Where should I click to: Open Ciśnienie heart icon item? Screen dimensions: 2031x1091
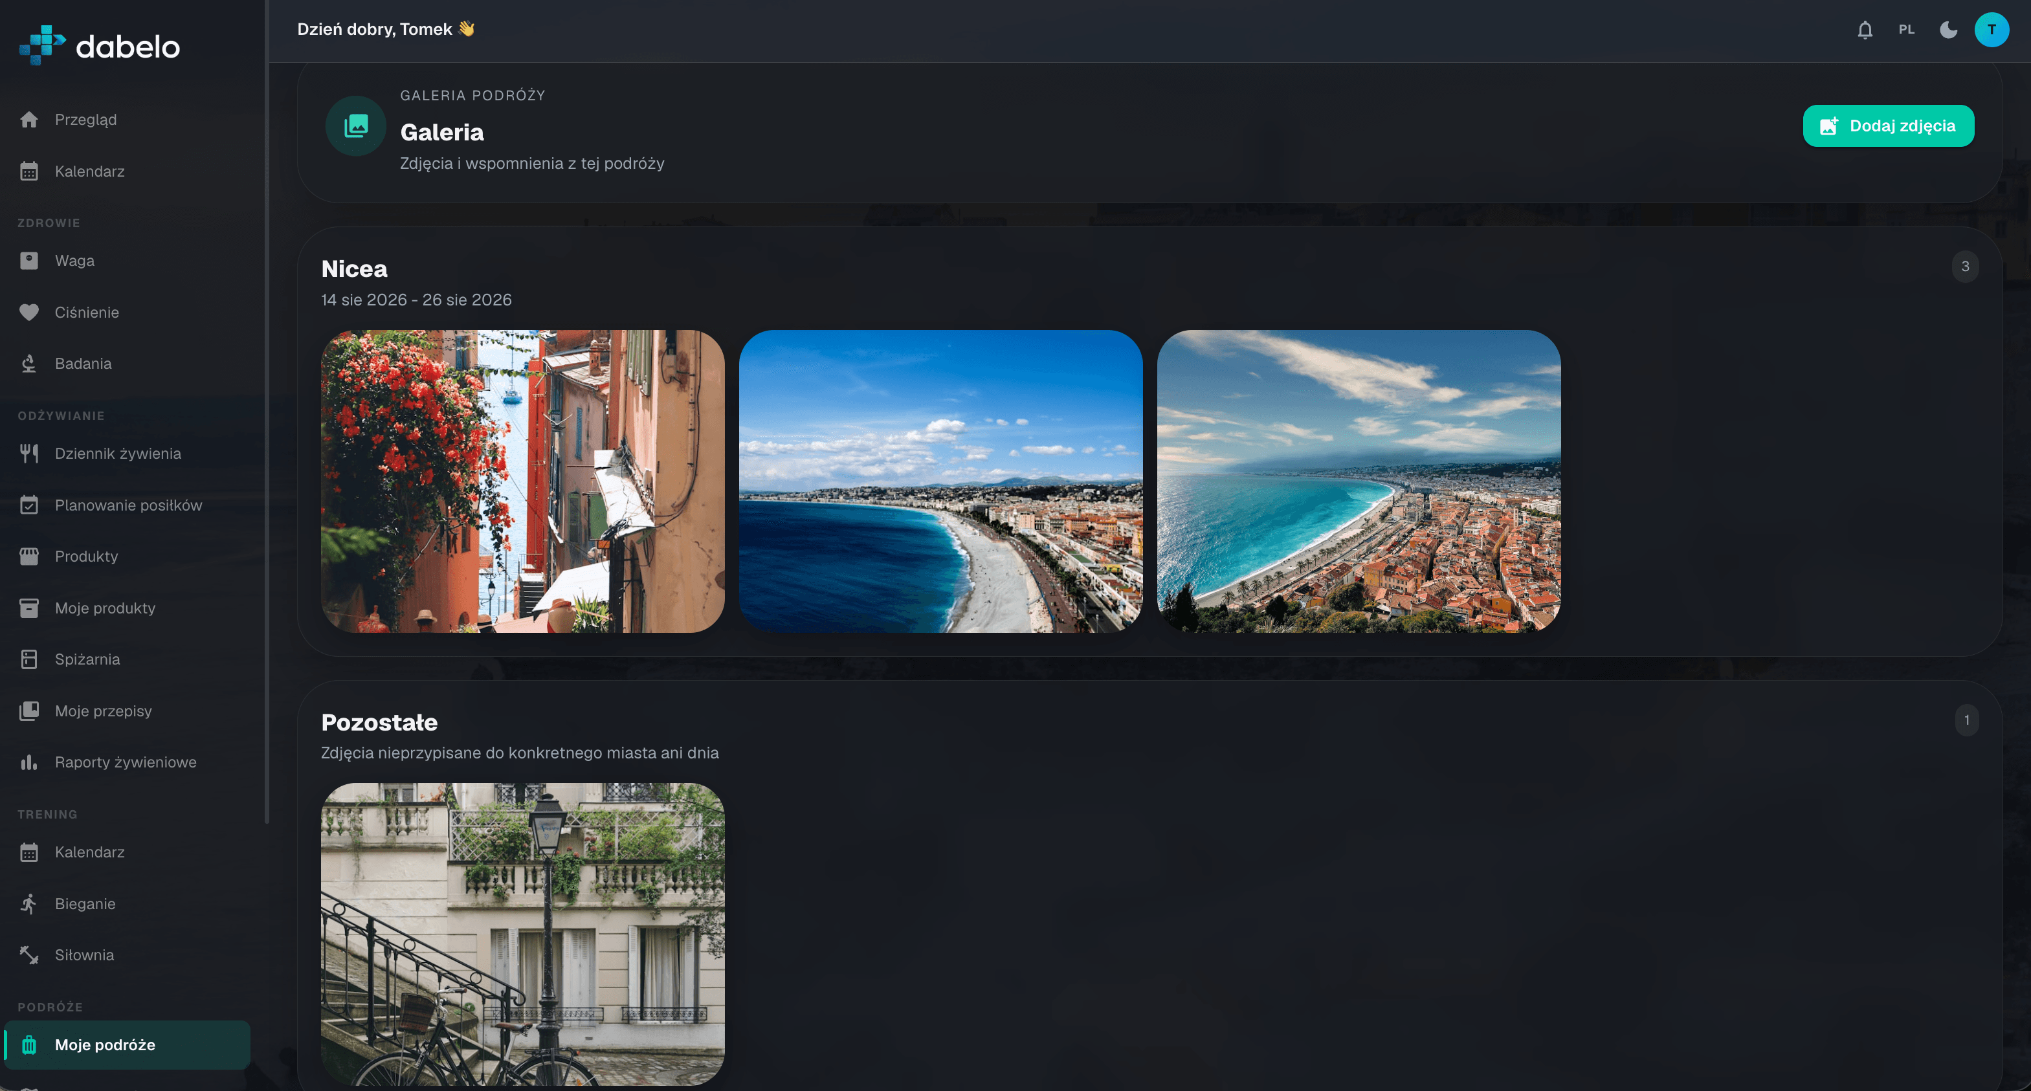[29, 312]
